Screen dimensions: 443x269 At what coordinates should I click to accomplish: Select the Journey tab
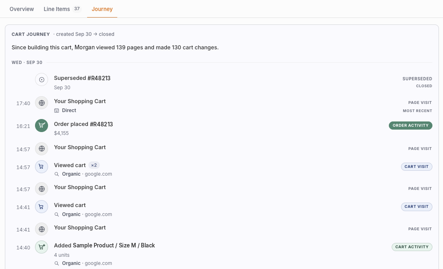(x=102, y=9)
